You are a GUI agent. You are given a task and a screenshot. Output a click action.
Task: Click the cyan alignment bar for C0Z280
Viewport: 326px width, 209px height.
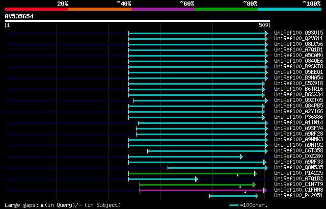184,156
